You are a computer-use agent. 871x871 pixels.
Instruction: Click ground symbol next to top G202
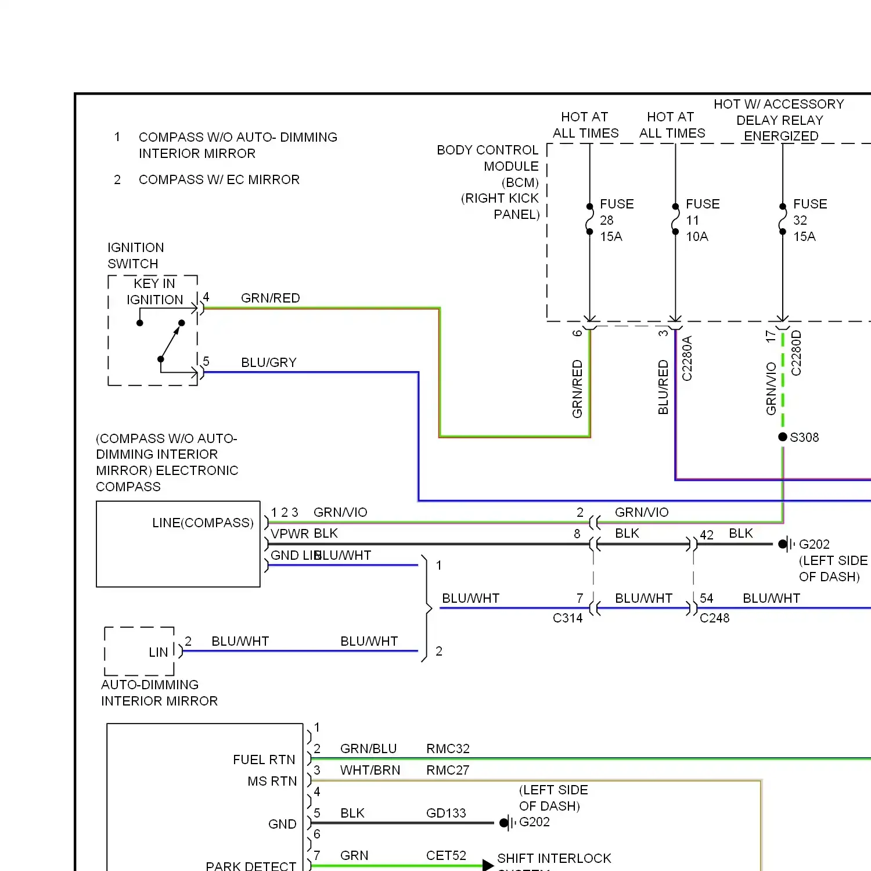(x=787, y=544)
